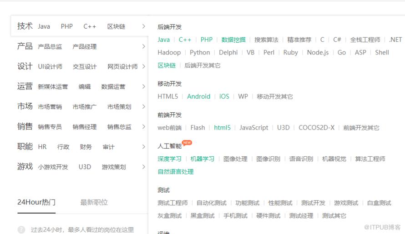Screen dimensions: 405x234
Task: Switch to the 最新职位 tab
Action: pyautogui.click(x=94, y=202)
